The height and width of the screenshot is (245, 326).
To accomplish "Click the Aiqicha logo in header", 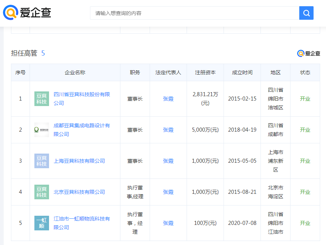I will [x=27, y=13].
